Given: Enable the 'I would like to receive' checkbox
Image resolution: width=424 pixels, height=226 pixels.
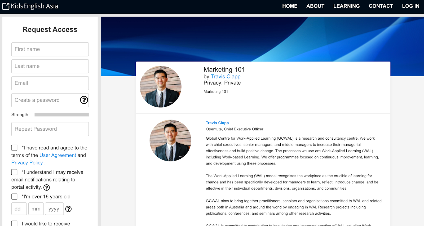Looking at the screenshot, I should point(14,223).
